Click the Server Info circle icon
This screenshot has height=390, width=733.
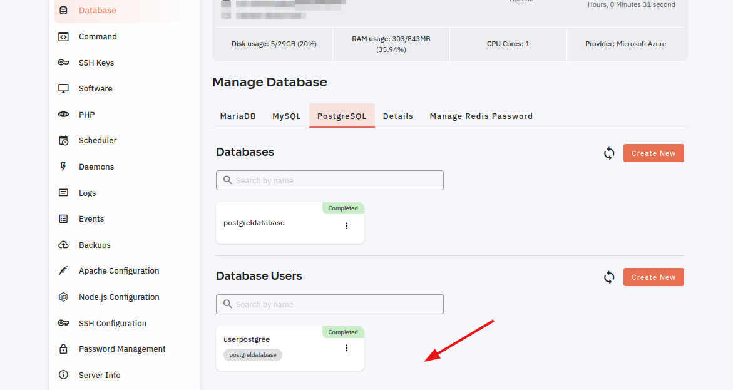click(x=64, y=375)
